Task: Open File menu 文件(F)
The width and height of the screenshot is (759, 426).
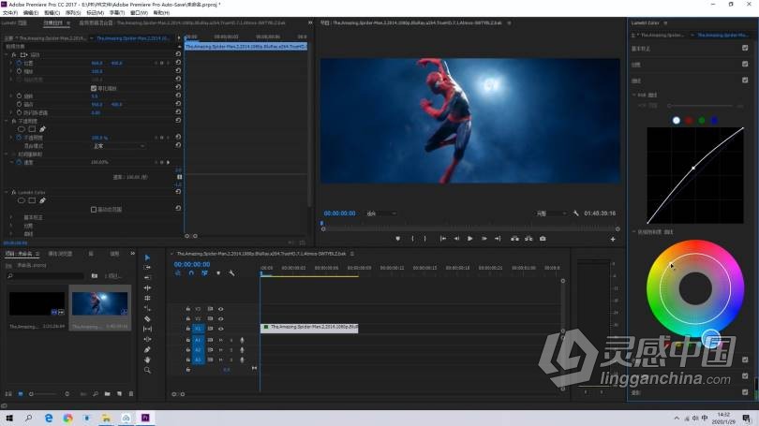Action: pos(10,12)
